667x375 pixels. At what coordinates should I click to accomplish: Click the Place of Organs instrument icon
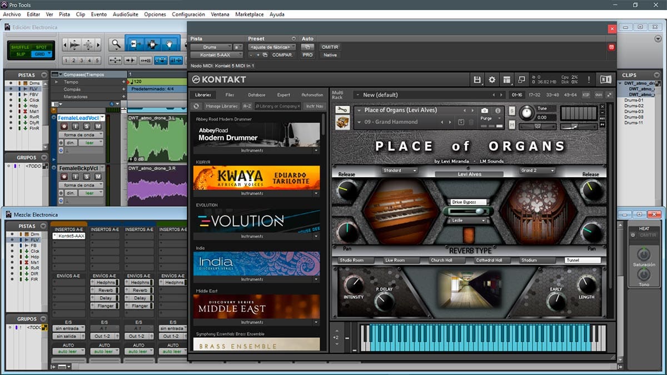click(x=343, y=122)
